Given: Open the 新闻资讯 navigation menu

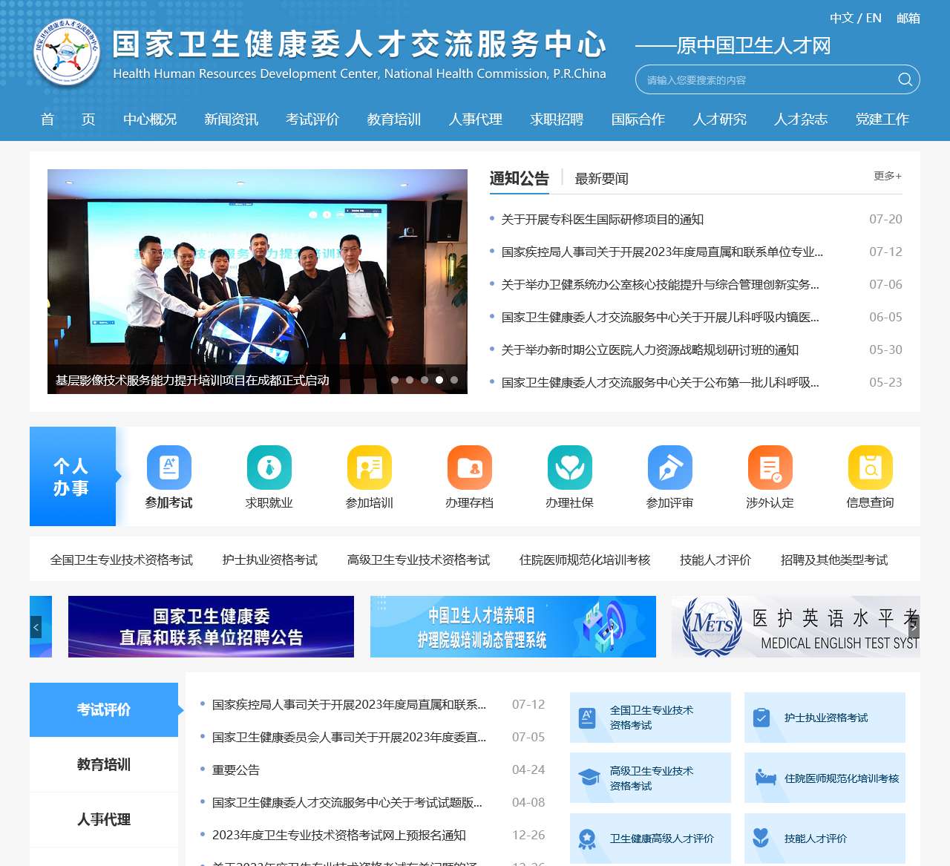Looking at the screenshot, I should pyautogui.click(x=231, y=119).
